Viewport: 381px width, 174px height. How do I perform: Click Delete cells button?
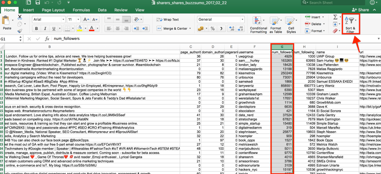click(315, 24)
